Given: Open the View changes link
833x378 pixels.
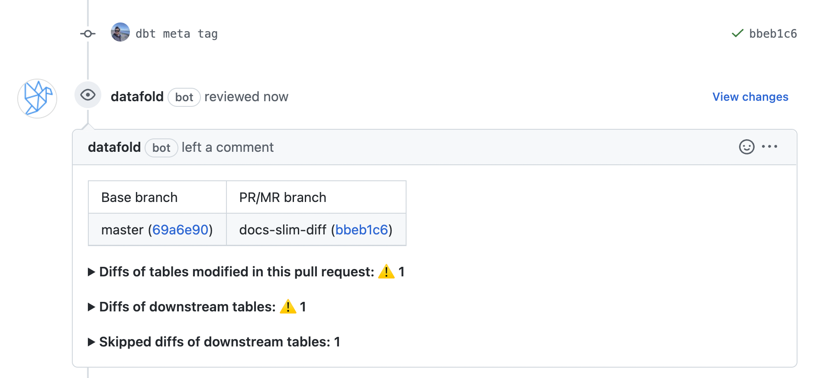Looking at the screenshot, I should pyautogui.click(x=750, y=96).
